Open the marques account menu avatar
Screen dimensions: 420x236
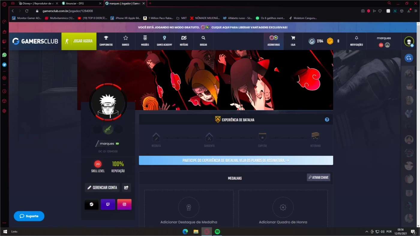[x=409, y=41]
